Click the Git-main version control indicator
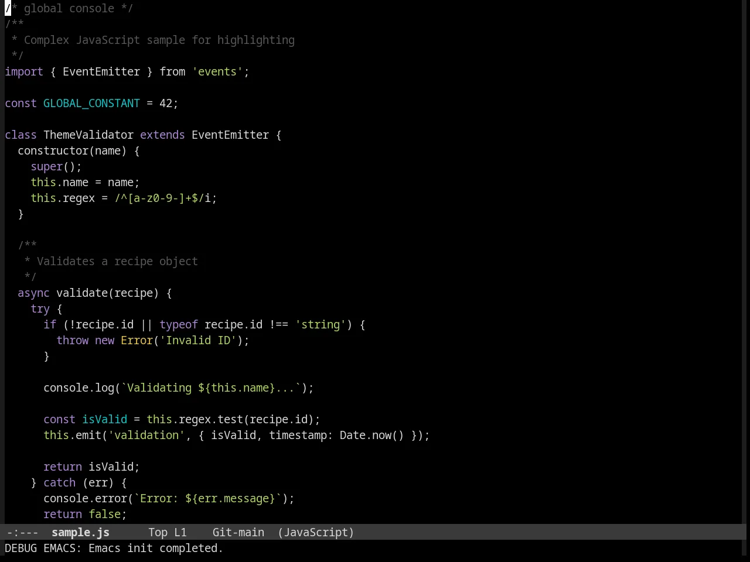 tap(238, 532)
